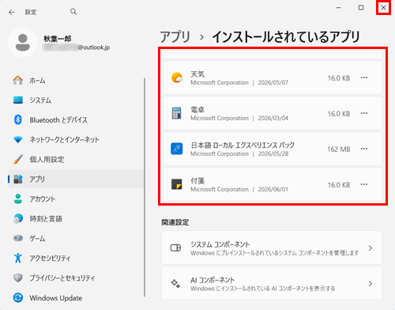Open プライバシーとセキュリティ settings
The height and width of the screenshot is (310, 395).
pyautogui.click(x=76, y=278)
